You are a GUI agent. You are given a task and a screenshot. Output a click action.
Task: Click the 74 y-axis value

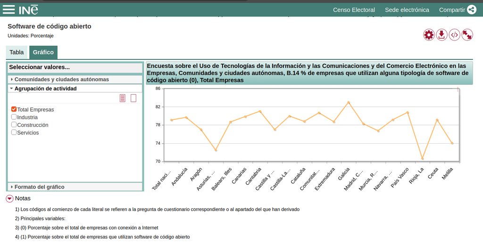click(x=158, y=143)
